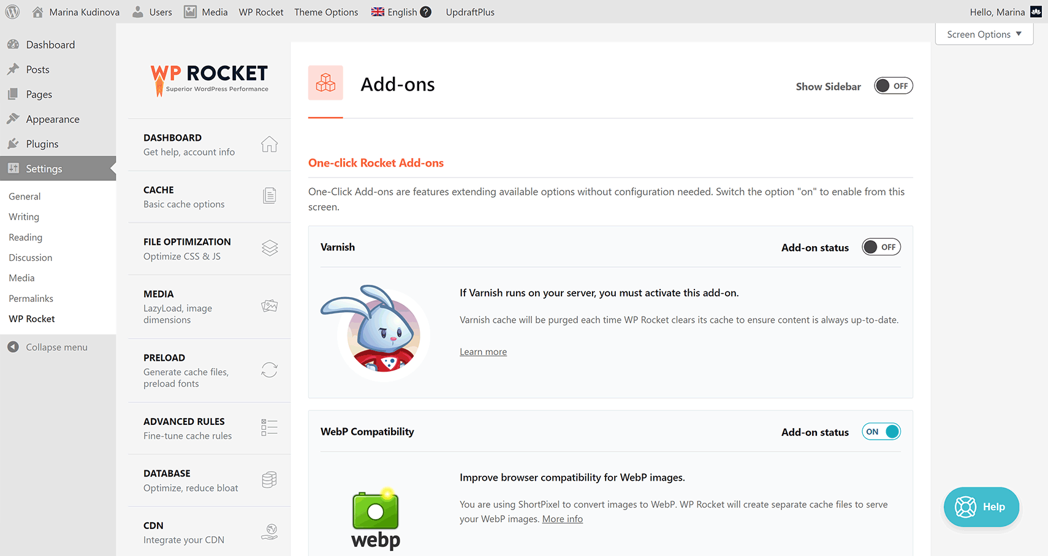Click the UK flag language icon
This screenshot has height=556, width=1048.
coord(378,12)
